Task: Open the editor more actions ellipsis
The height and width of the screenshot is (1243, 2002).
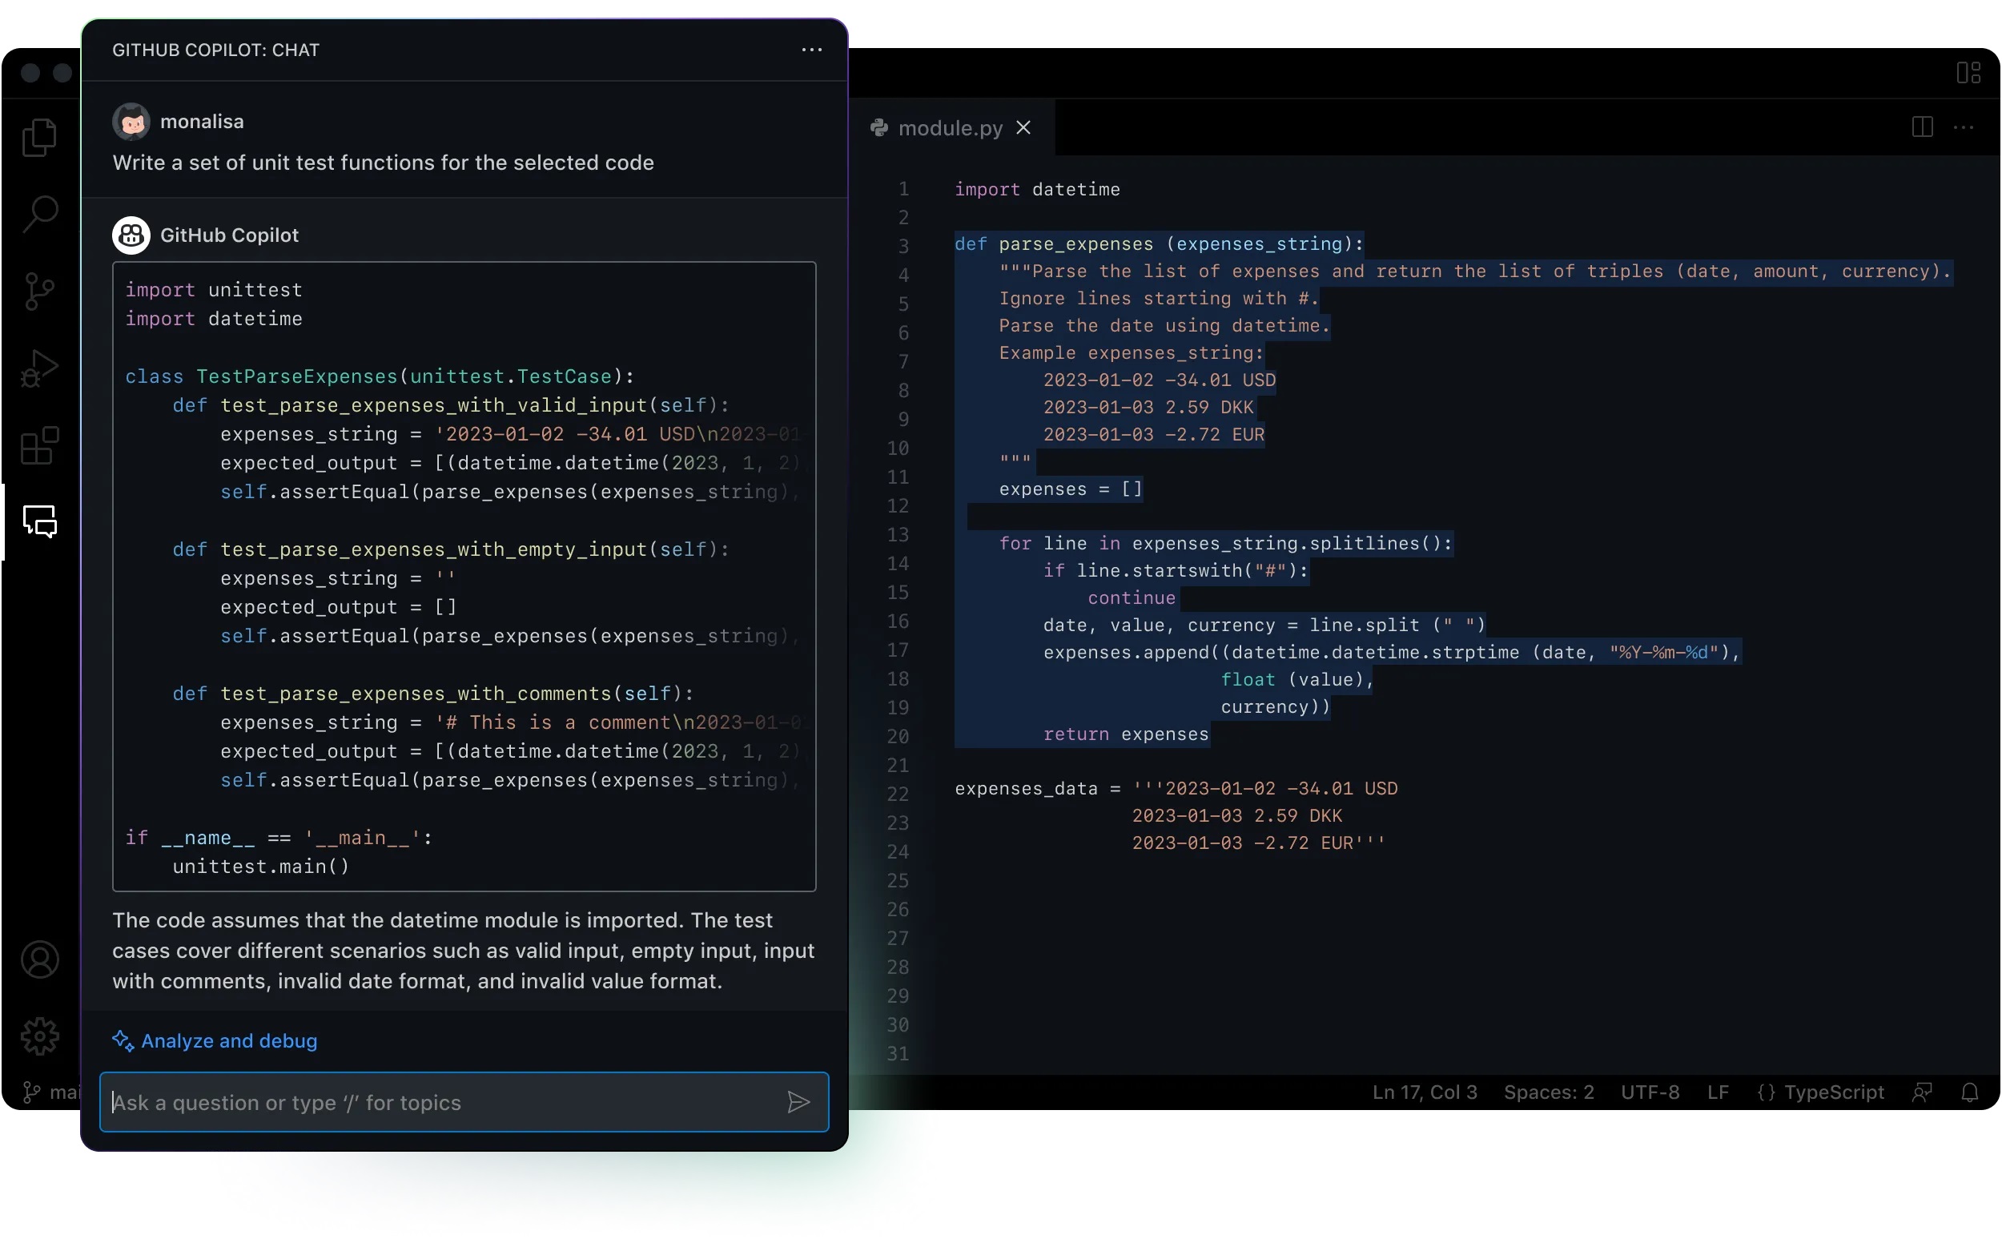Action: click(1964, 127)
